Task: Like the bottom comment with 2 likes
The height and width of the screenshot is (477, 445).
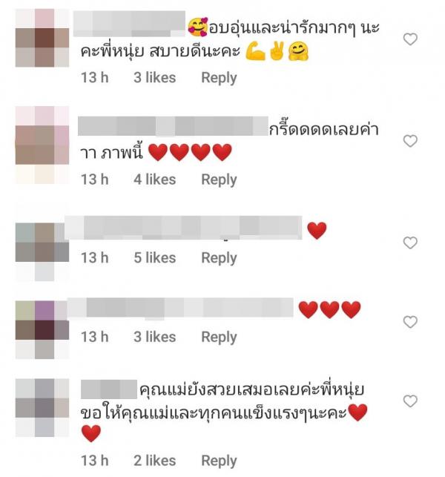Action: coord(410,401)
